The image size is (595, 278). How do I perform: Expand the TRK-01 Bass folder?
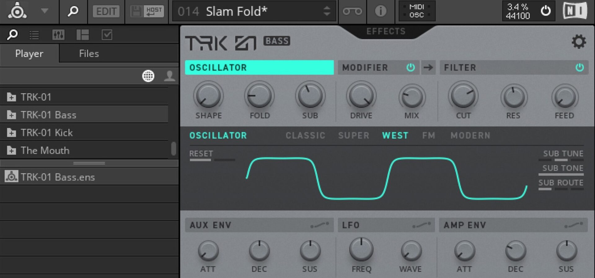[x=11, y=115]
